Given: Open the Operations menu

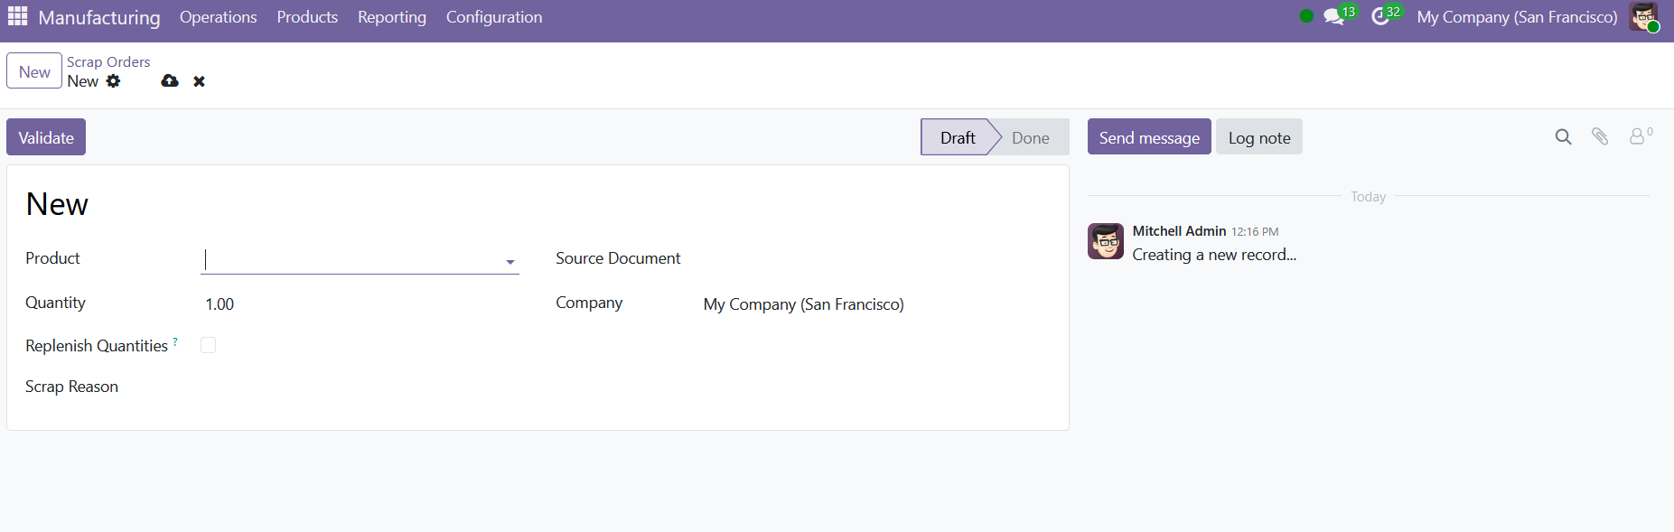Looking at the screenshot, I should pyautogui.click(x=218, y=17).
